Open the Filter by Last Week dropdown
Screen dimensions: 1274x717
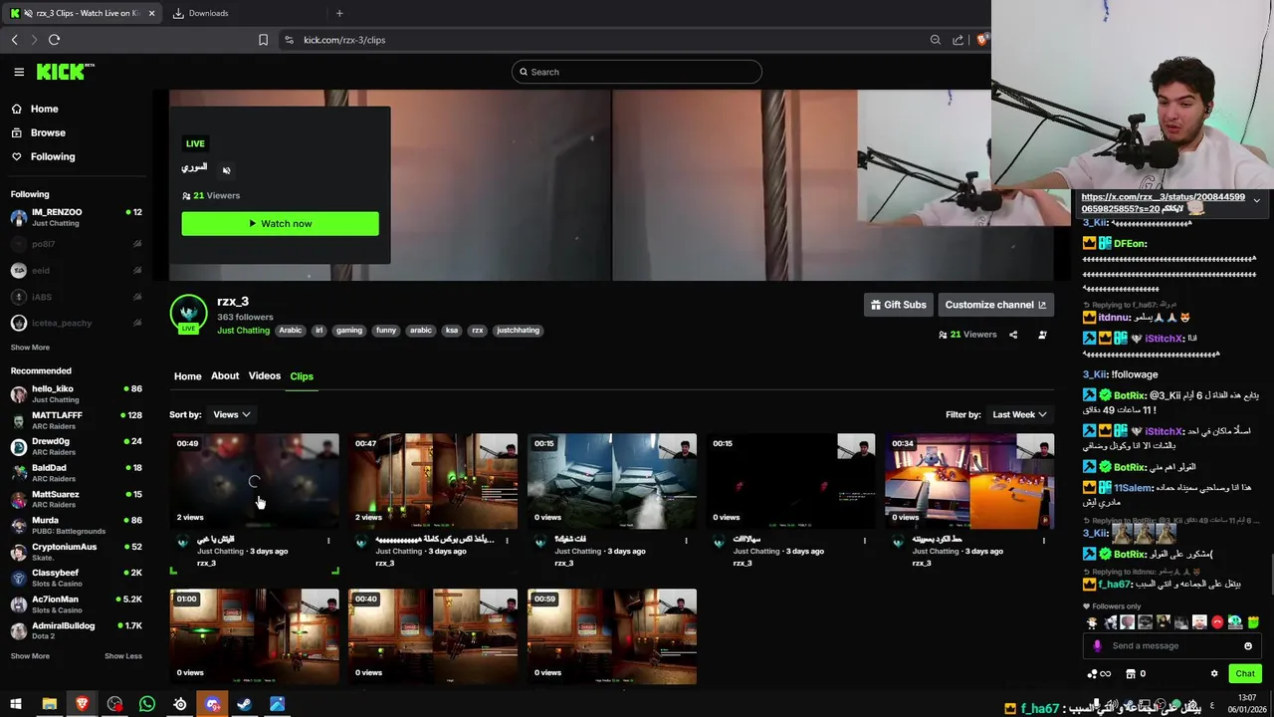1019,414
